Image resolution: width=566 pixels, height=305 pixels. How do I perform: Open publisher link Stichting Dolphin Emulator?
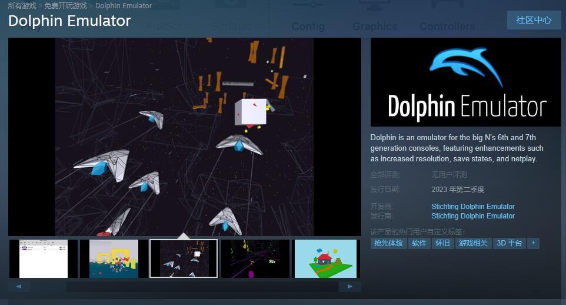pos(473,216)
